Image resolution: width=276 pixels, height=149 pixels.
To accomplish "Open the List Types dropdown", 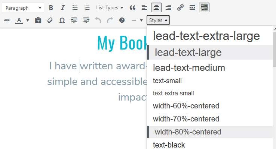I will (x=110, y=8).
